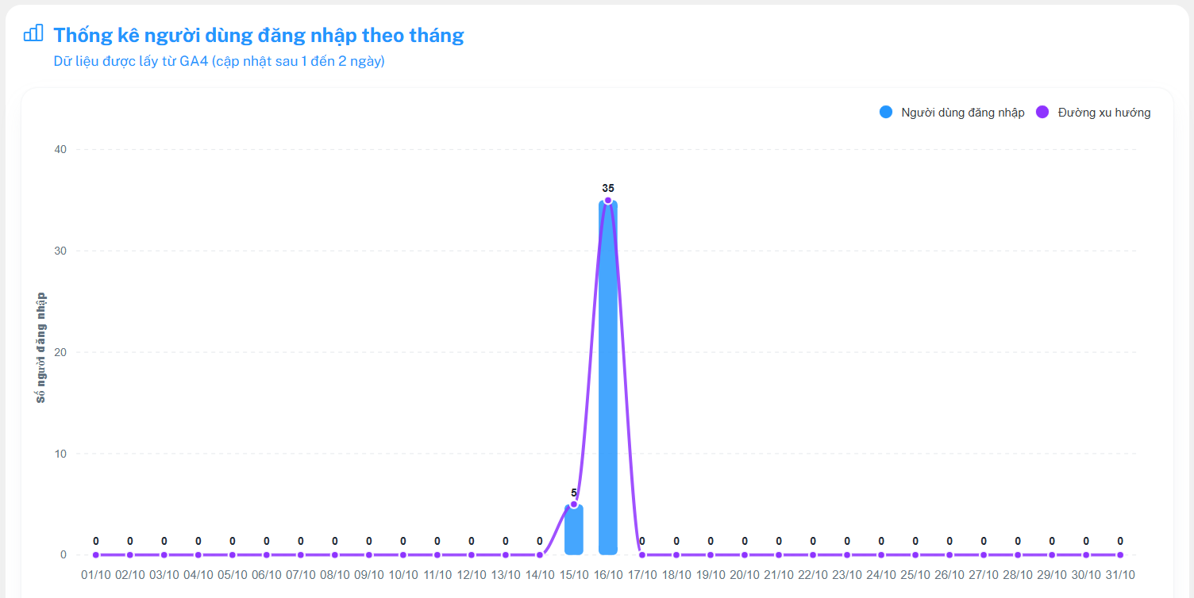
Task: Toggle the "Người dùng đăng nhập" legend label
Action: click(962, 113)
